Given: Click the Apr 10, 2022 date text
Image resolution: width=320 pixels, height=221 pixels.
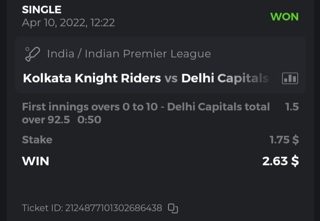Looking at the screenshot, I should tap(68, 22).
